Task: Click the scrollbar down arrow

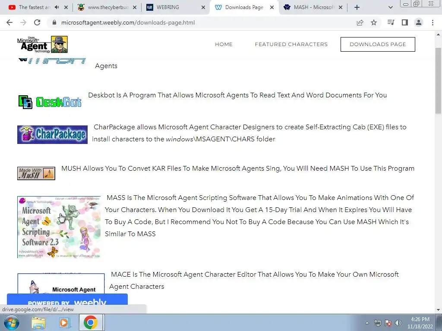Action: (439, 310)
